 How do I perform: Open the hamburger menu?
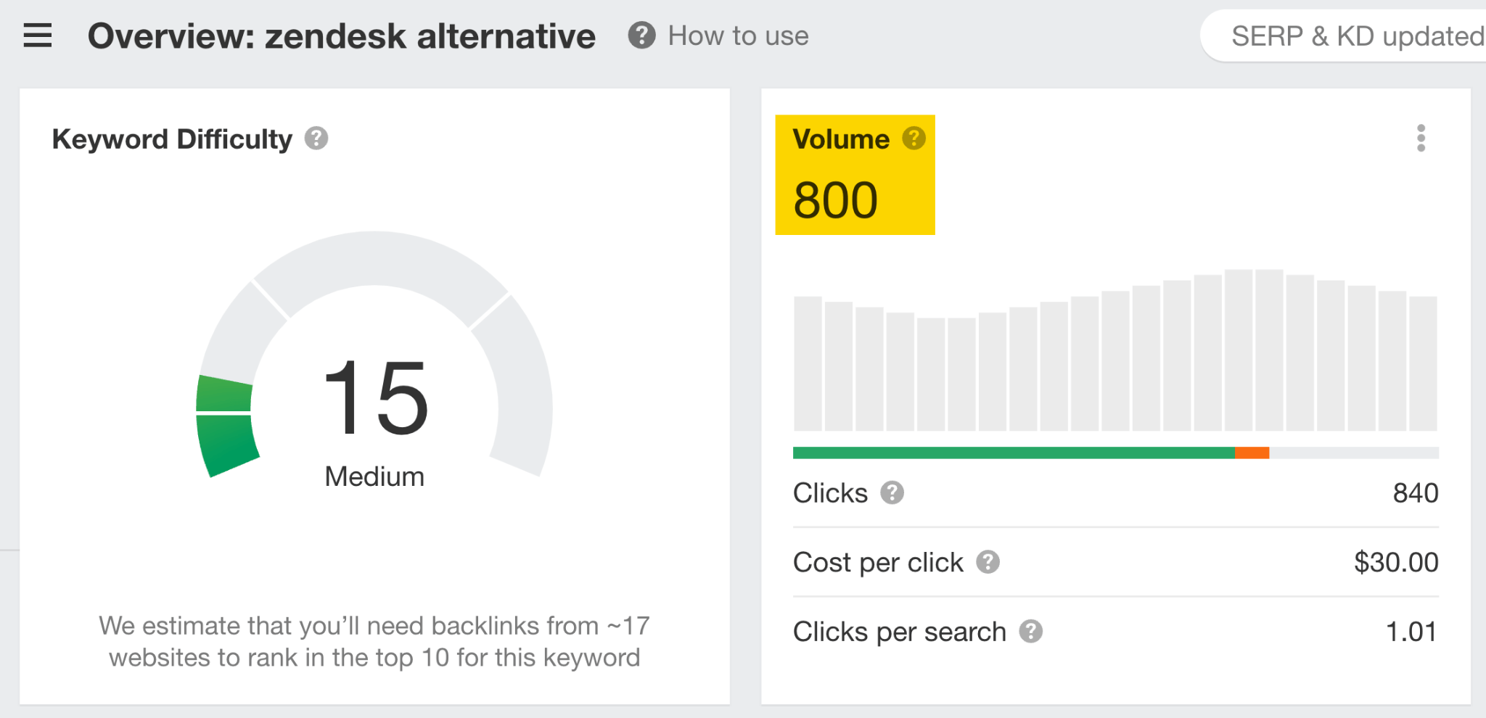[38, 36]
